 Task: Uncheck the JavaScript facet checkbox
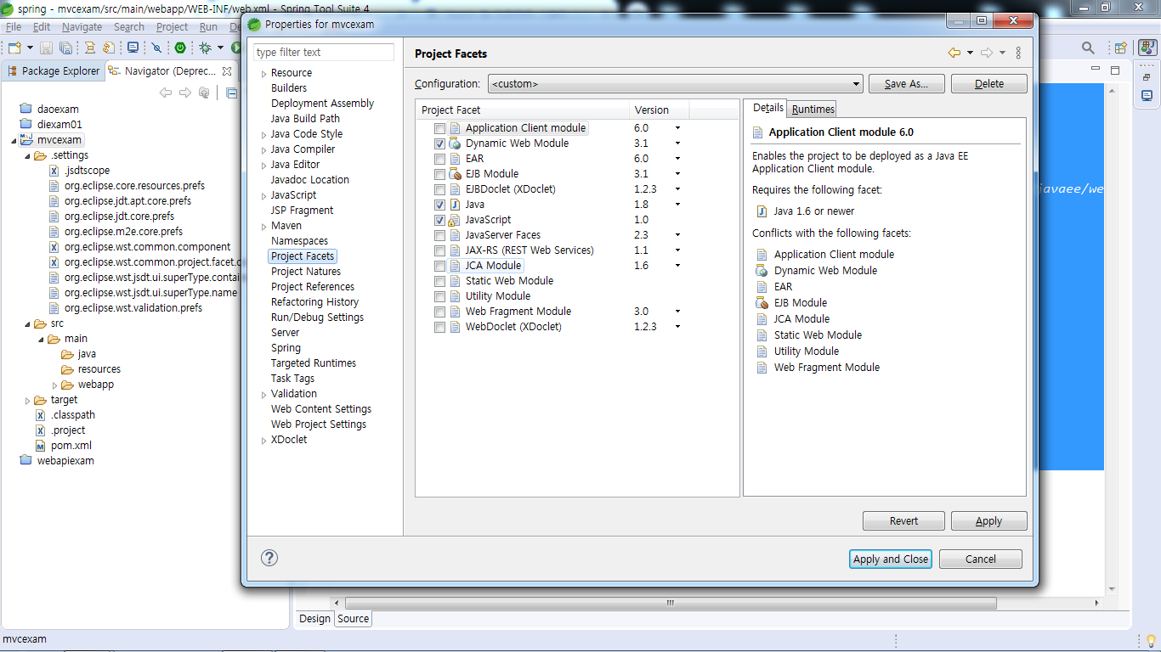pyautogui.click(x=439, y=220)
